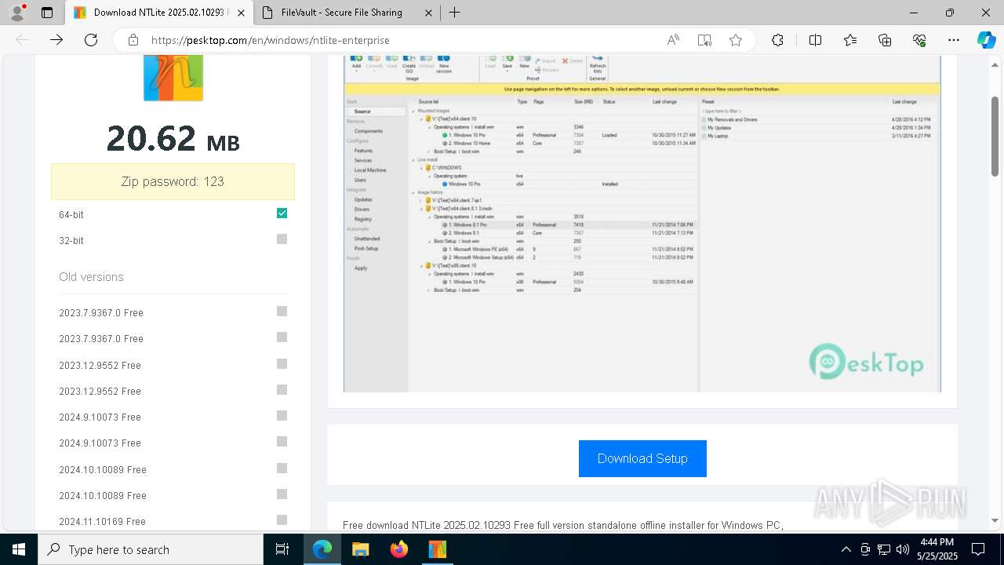
Task: Check the 2024.11.10169 Free version box
Action: [282, 520]
